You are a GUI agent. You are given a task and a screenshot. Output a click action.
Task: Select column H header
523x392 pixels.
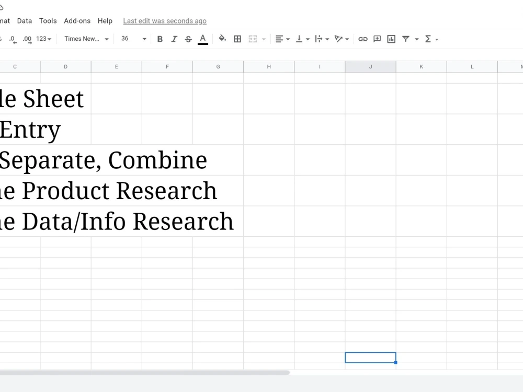coord(269,67)
